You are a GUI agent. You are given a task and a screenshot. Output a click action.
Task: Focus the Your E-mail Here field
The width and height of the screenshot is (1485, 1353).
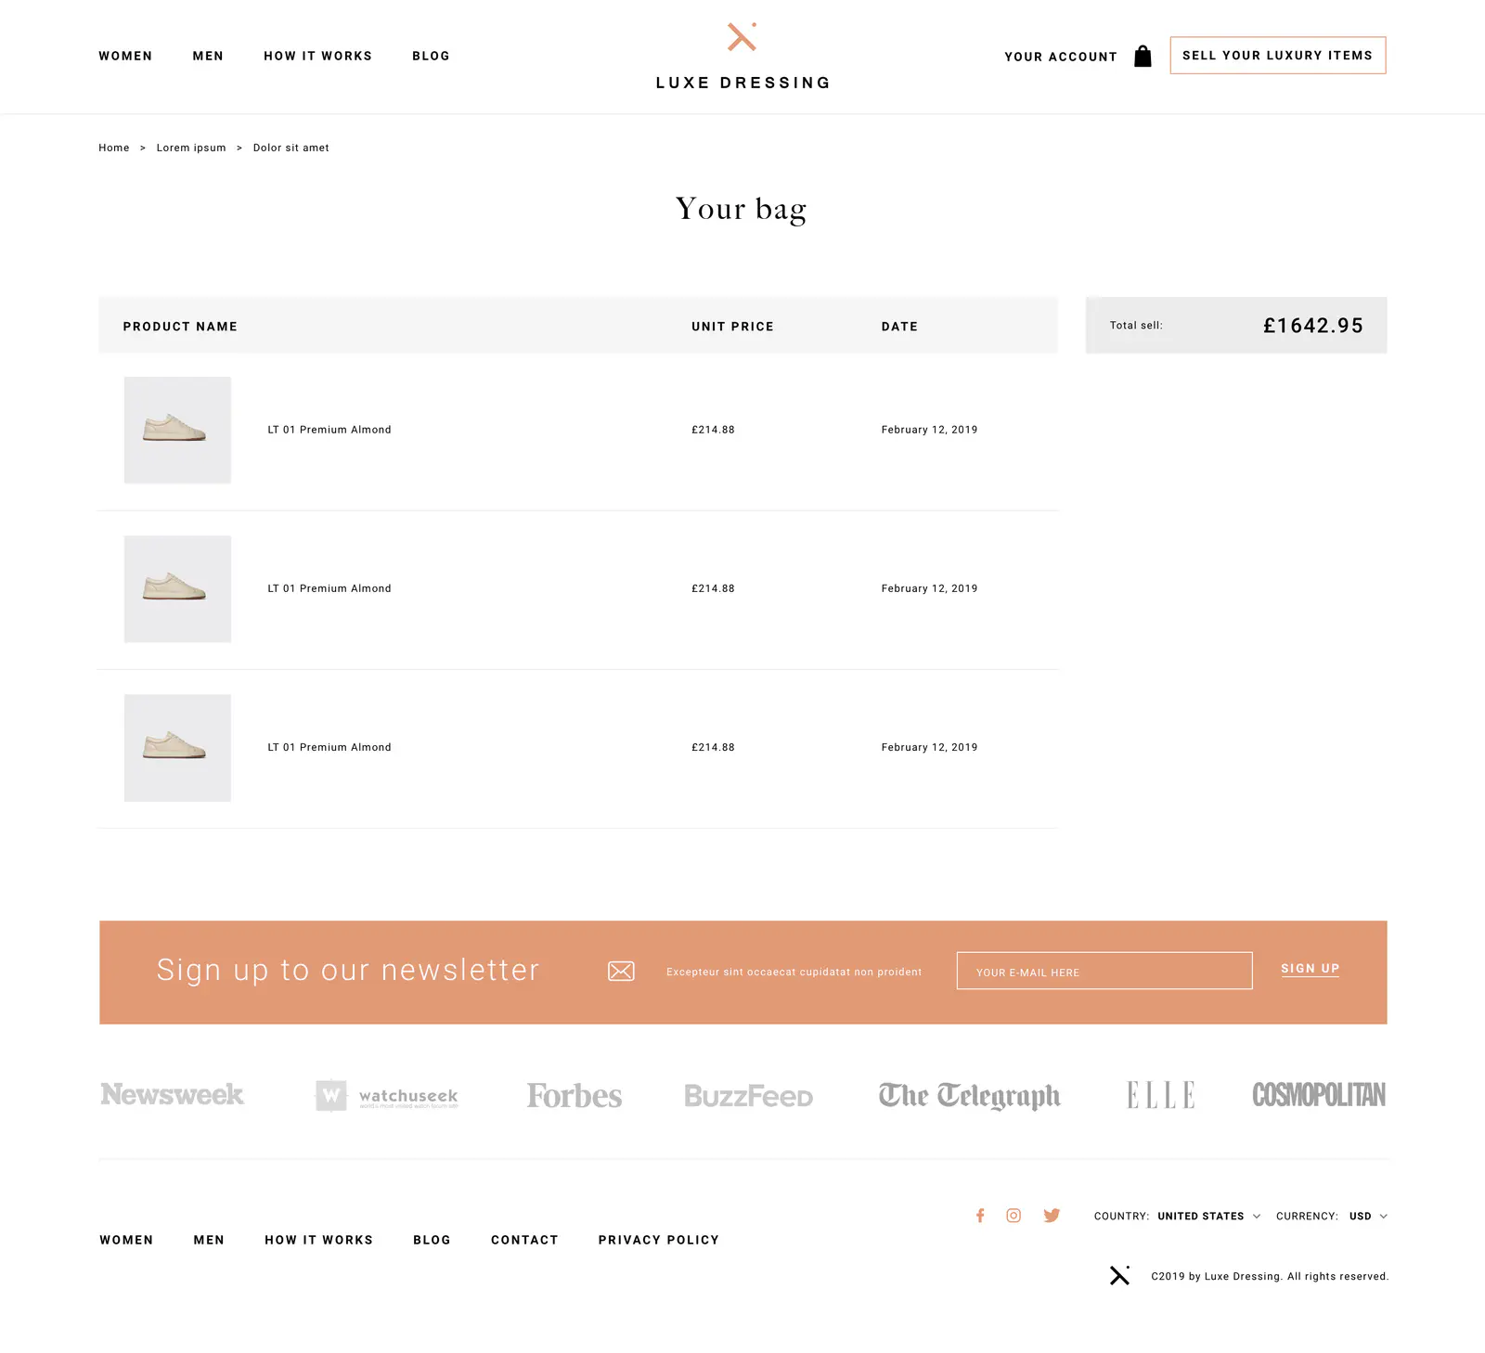1104,971
